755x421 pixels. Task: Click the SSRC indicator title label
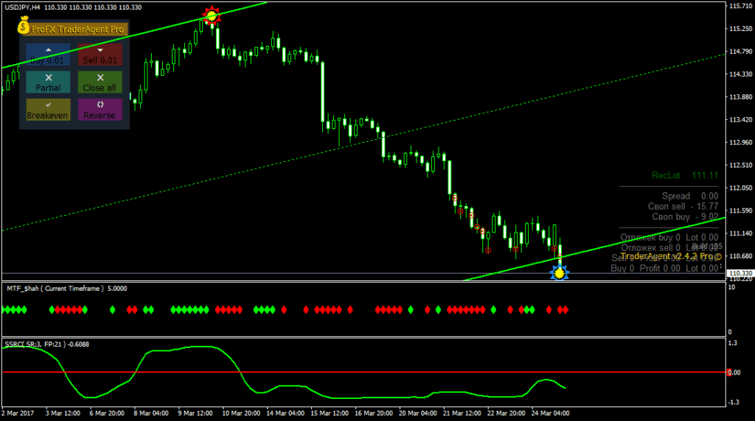[46, 344]
